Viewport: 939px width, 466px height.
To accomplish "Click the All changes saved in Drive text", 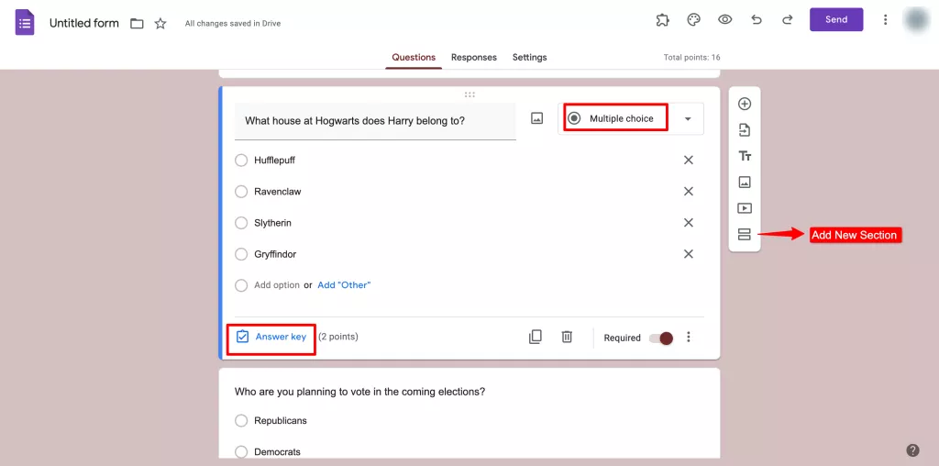I will click(x=232, y=24).
